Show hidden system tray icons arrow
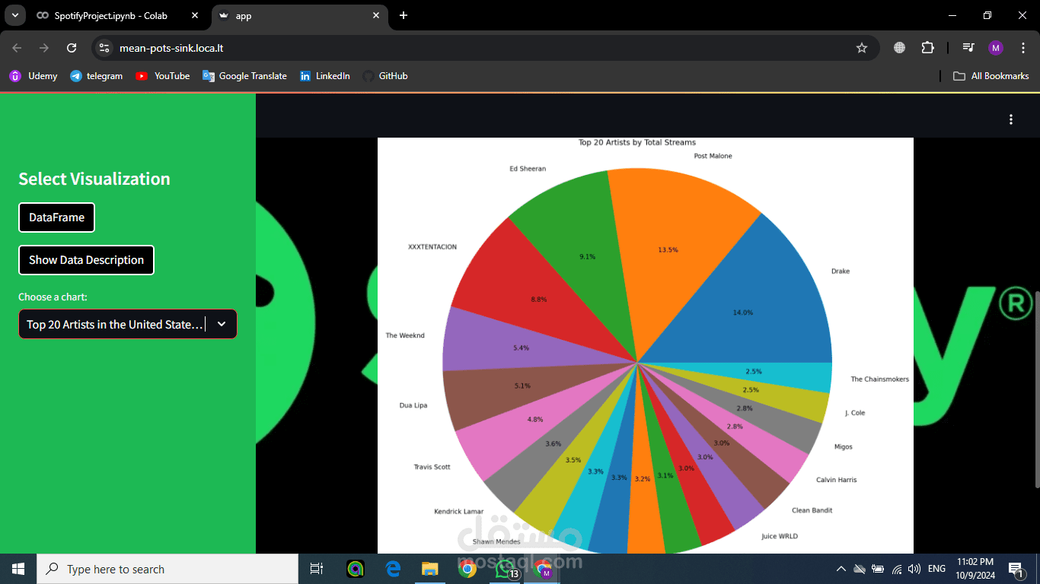1040x584 pixels. click(x=841, y=569)
